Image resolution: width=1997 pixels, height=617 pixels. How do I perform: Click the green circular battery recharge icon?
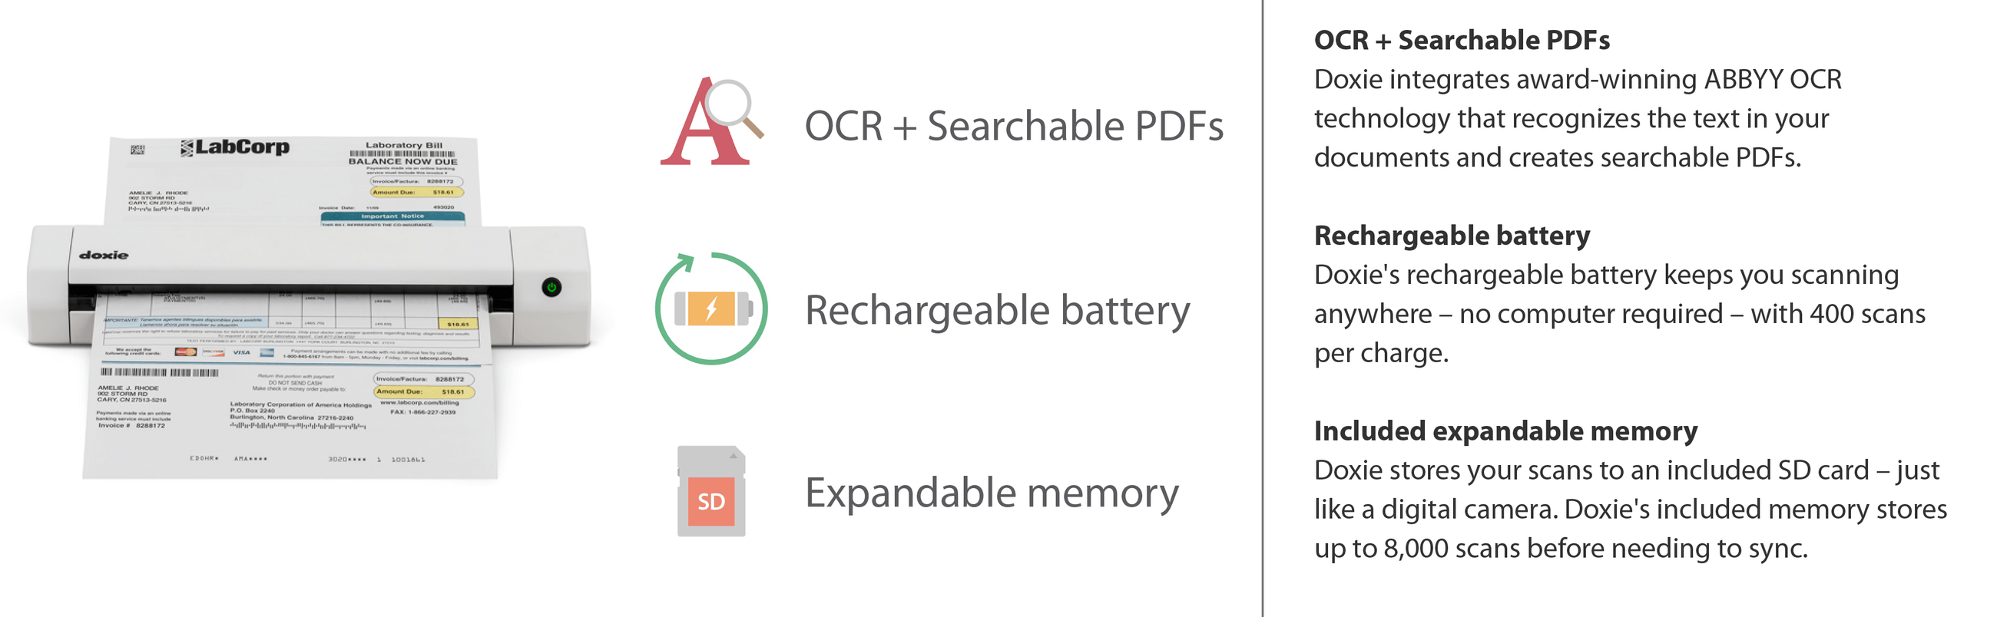click(x=711, y=309)
